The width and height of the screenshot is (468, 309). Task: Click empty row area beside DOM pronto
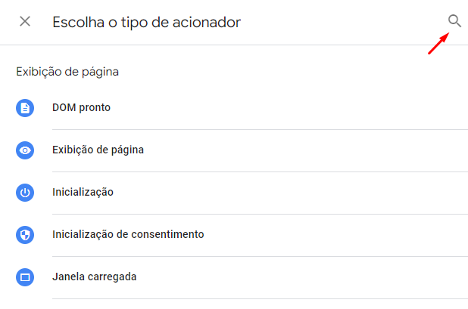[289, 108]
